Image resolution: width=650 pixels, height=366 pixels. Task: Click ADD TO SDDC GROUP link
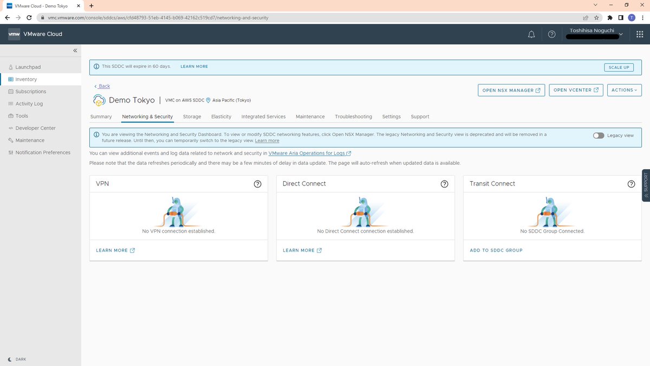tap(496, 251)
